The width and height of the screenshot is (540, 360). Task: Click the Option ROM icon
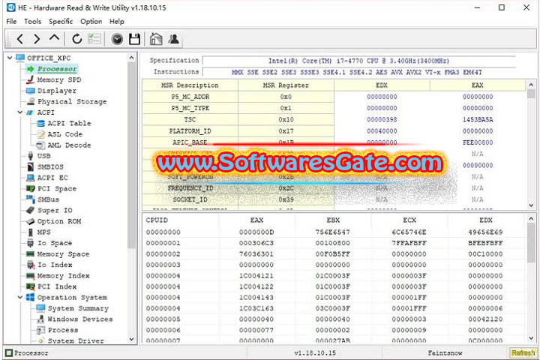[x=31, y=221]
